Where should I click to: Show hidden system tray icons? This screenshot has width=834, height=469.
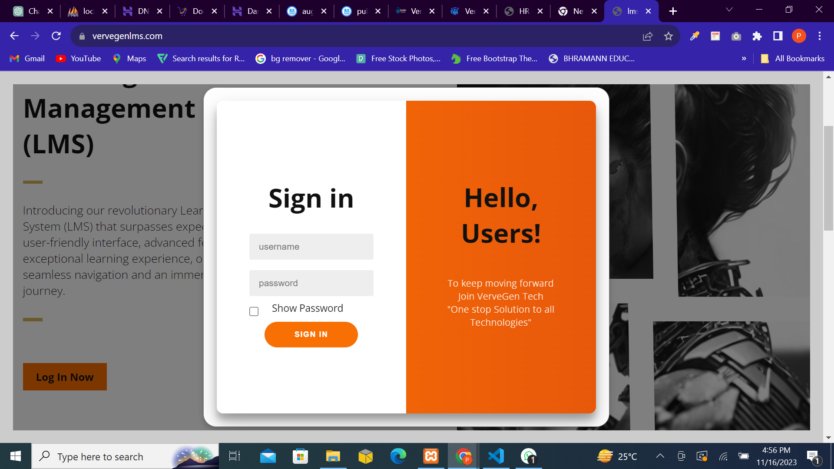pos(660,456)
